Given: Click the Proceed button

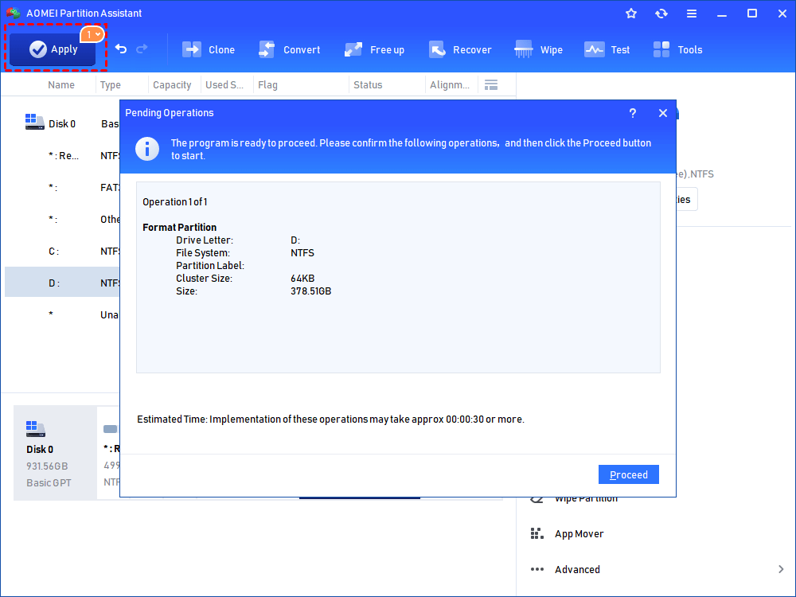Looking at the screenshot, I should point(629,474).
